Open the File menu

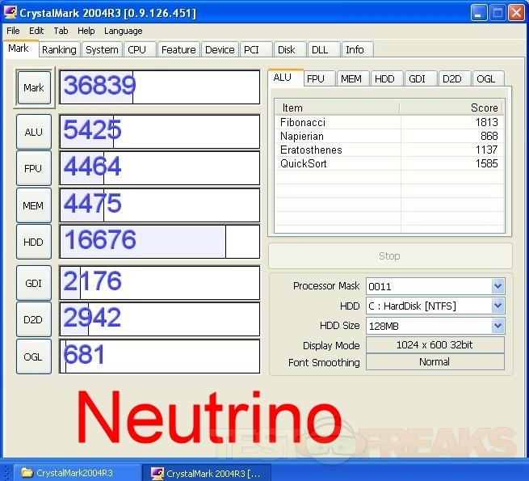tap(13, 31)
